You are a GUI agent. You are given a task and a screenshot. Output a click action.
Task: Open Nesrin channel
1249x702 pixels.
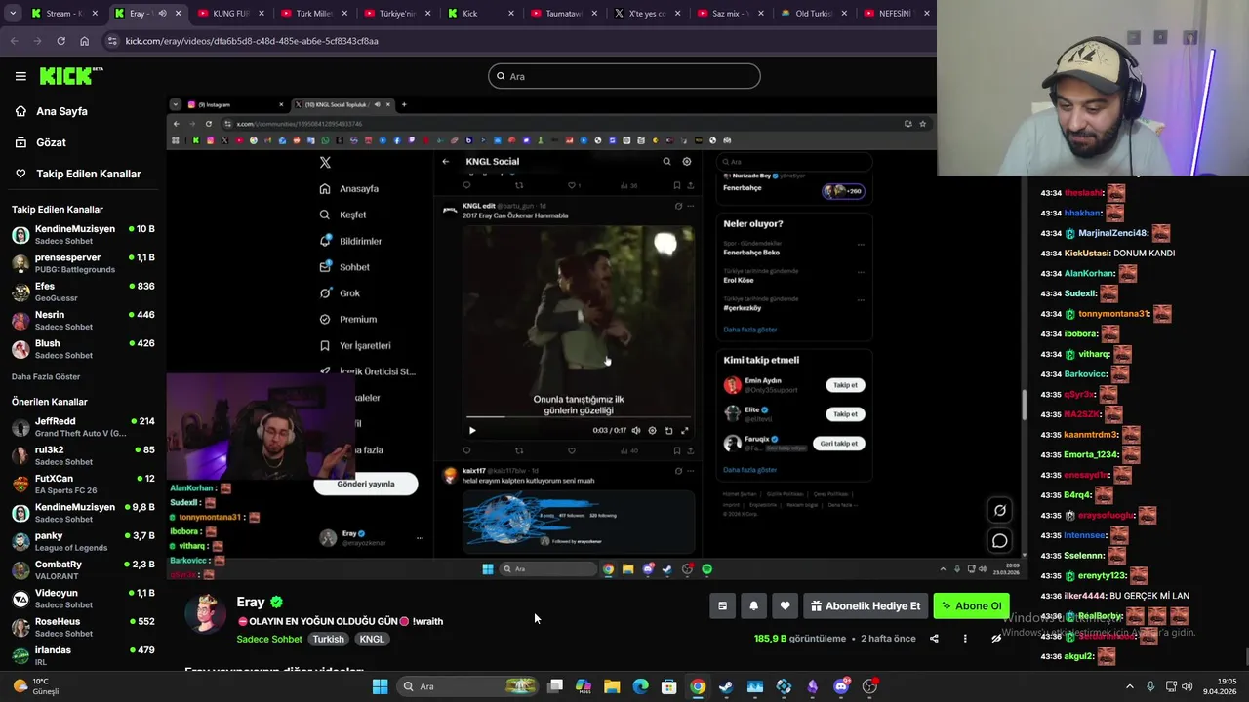click(x=83, y=321)
